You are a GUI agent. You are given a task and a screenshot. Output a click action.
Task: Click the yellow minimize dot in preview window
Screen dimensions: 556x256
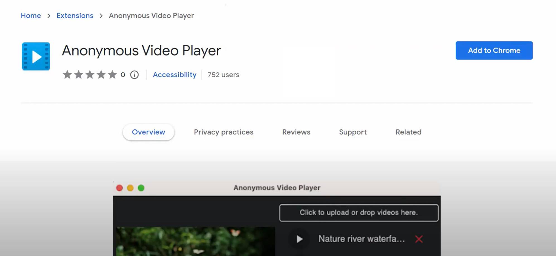pos(130,188)
